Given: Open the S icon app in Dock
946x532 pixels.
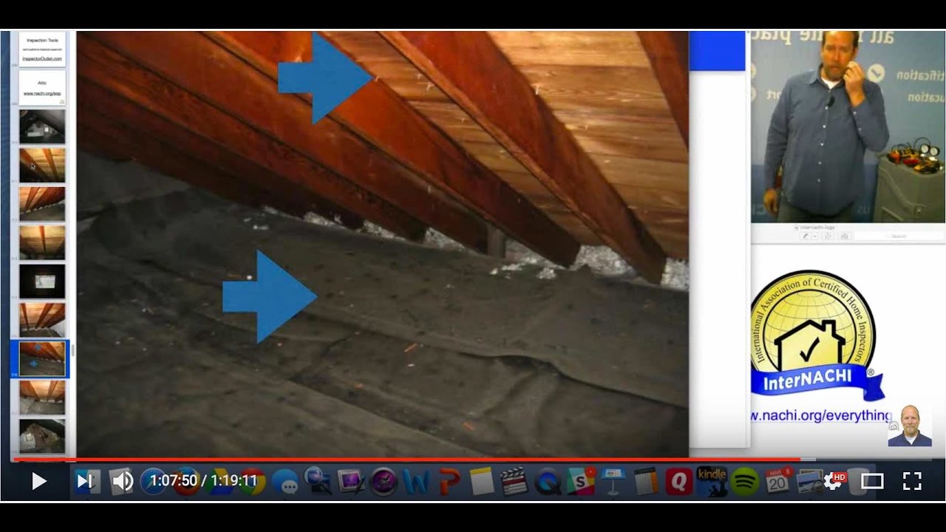Looking at the screenshot, I should [x=580, y=482].
